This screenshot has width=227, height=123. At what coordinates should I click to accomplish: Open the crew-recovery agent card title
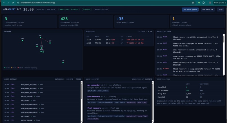pyautogui.click(x=94, y=97)
